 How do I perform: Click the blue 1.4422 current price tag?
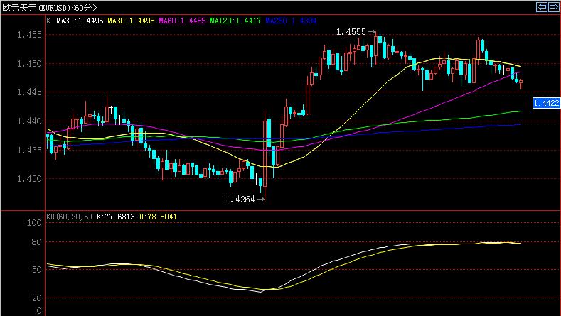tap(546, 103)
